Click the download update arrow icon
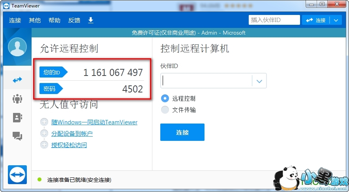The height and width of the screenshot is (192, 349). coord(90,20)
